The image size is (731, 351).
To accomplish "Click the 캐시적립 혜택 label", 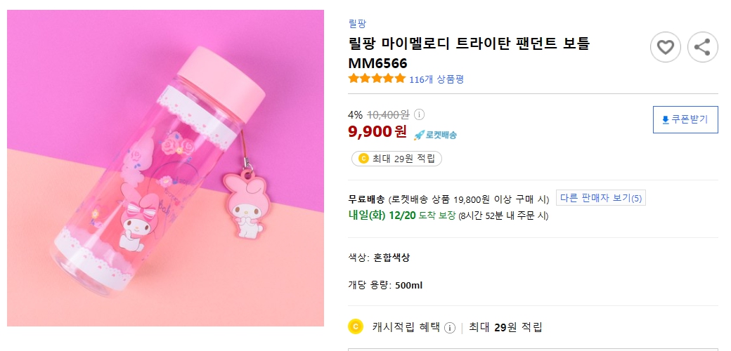I will [406, 327].
